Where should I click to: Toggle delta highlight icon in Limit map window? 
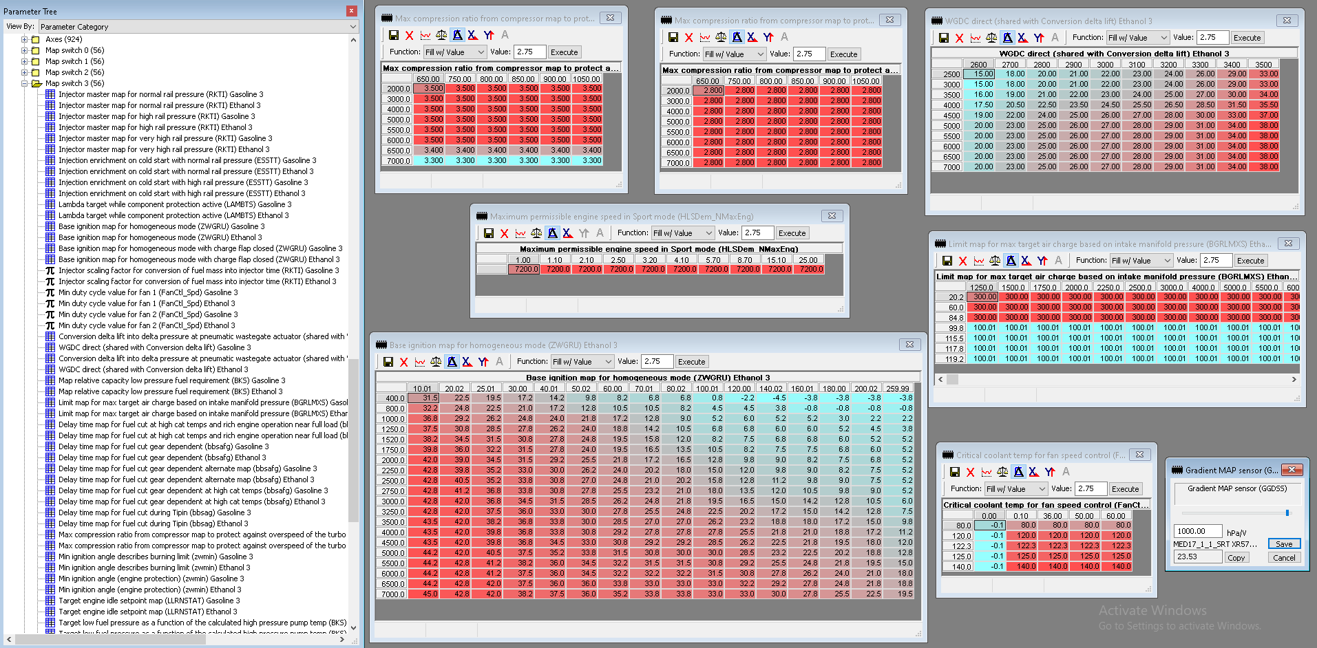click(1011, 261)
